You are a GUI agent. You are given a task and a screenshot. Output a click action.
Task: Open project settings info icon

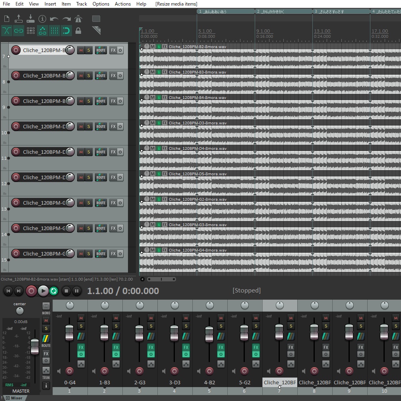(42, 19)
